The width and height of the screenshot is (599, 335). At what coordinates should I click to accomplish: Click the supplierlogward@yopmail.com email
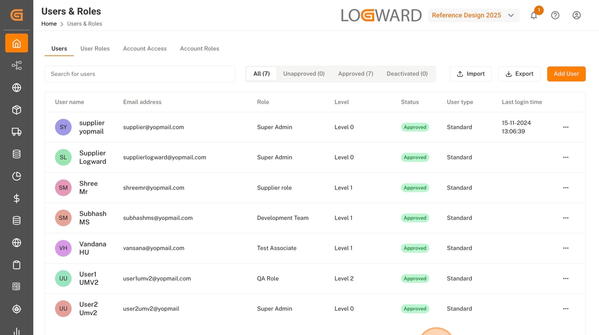[164, 157]
